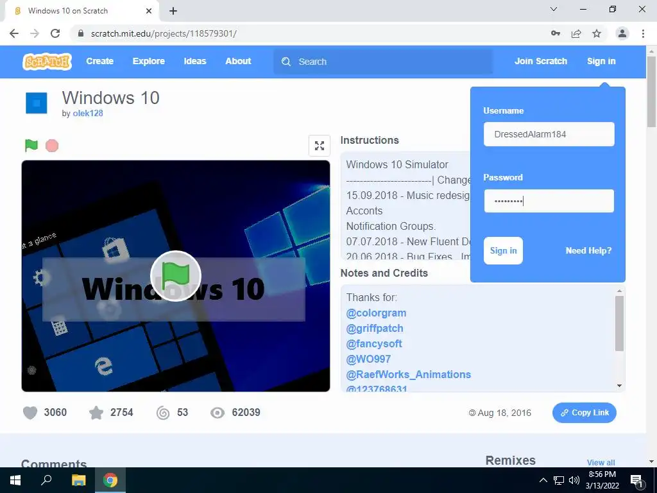
Task: Focus the Scratch search field
Action: coord(383,62)
